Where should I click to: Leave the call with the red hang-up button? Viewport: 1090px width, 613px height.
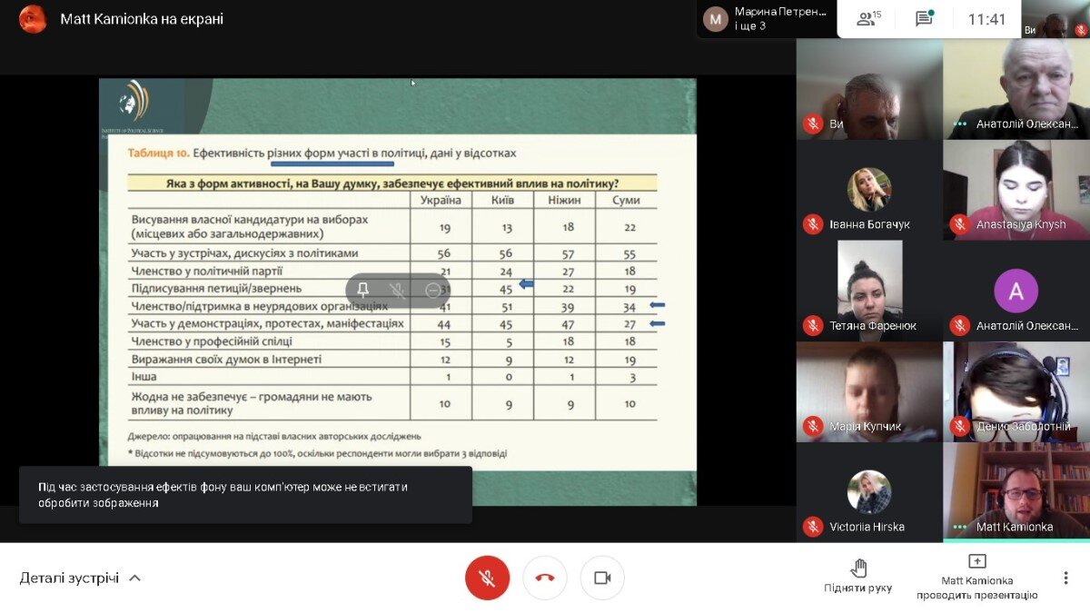(545, 578)
